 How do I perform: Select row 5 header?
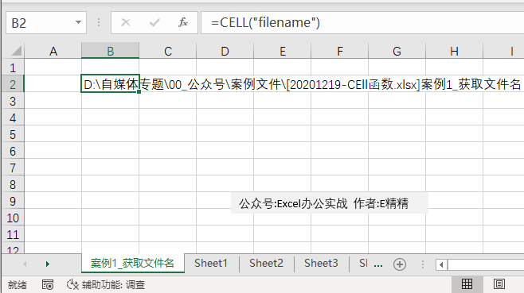click(x=13, y=134)
